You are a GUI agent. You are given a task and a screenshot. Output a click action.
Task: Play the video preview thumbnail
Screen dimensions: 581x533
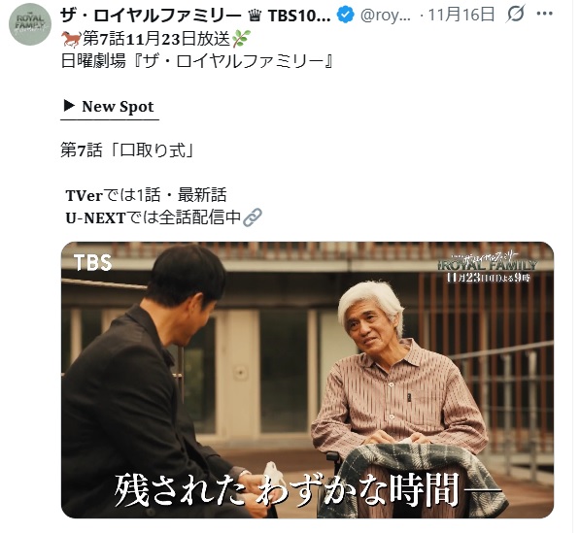pyautogui.click(x=307, y=380)
